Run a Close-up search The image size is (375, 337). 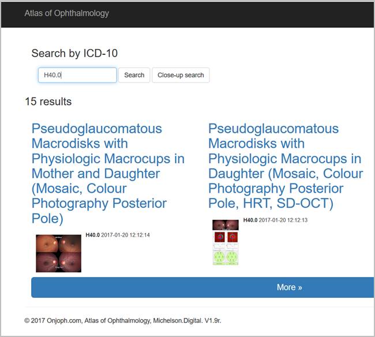(181, 75)
